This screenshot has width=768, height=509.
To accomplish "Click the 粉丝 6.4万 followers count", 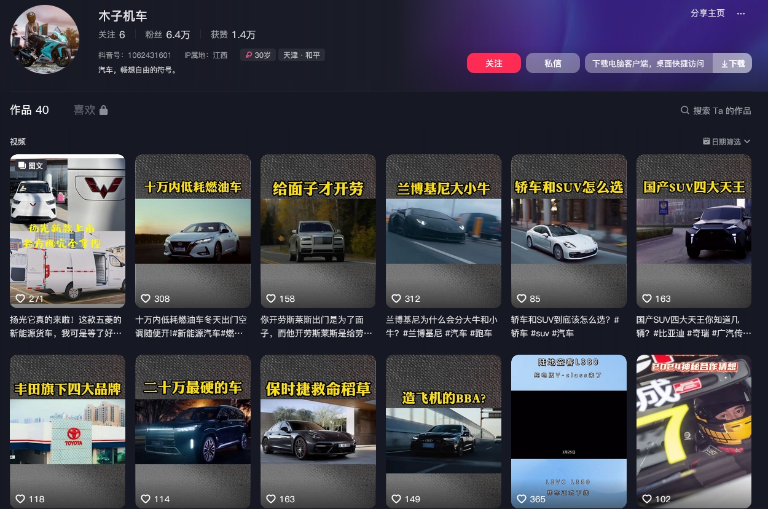I will coord(168,35).
